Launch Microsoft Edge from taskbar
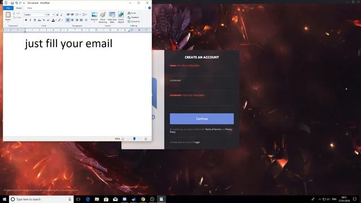Viewport: 361px width, 203px height. 88,199
